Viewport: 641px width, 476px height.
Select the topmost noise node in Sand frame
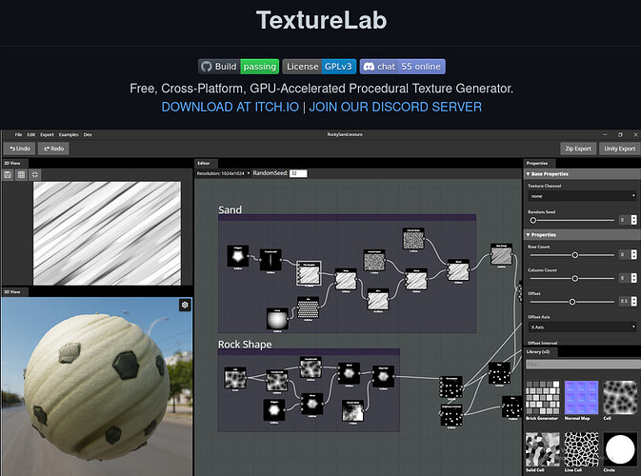pos(413,240)
